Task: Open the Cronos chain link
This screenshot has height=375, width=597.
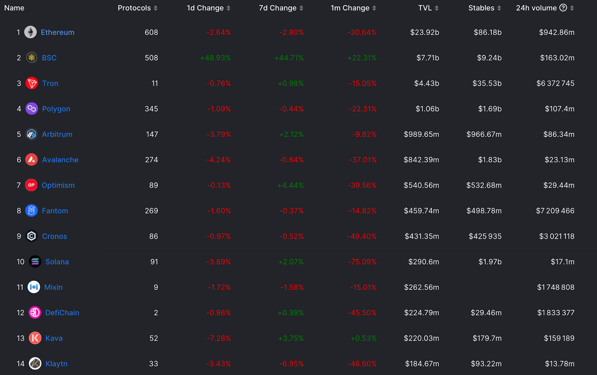Action: click(54, 236)
